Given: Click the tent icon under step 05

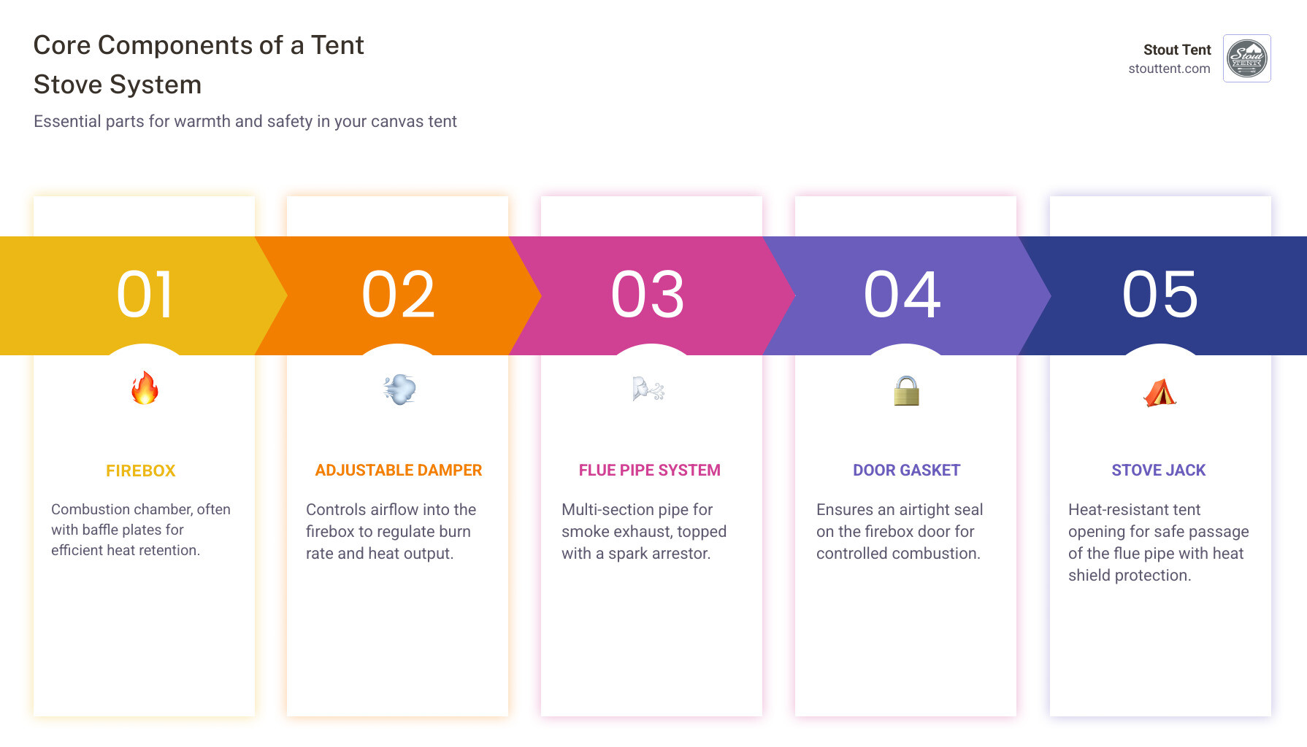Looking at the screenshot, I should coord(1160,392).
